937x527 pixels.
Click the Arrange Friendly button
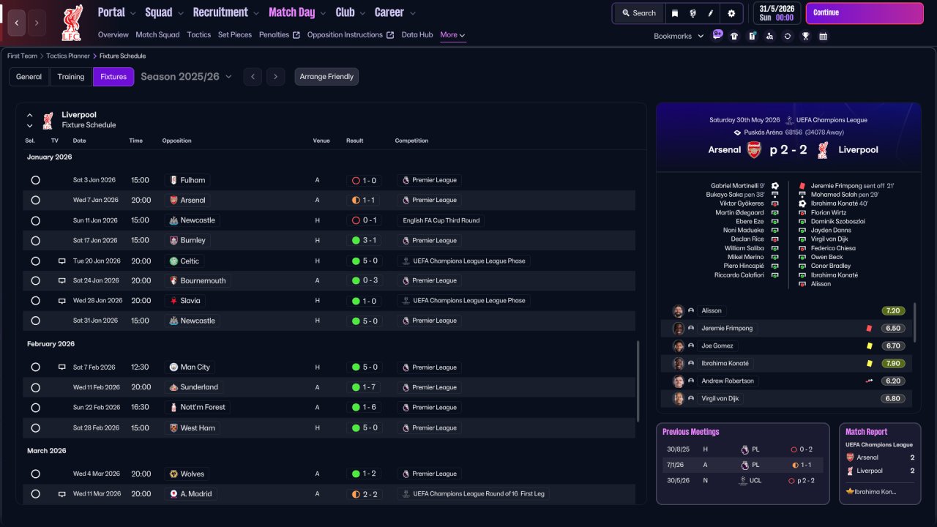[x=326, y=77]
